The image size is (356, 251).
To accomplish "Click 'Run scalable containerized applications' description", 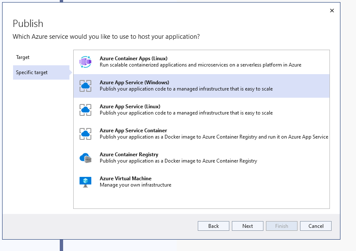I will (x=200, y=65).
